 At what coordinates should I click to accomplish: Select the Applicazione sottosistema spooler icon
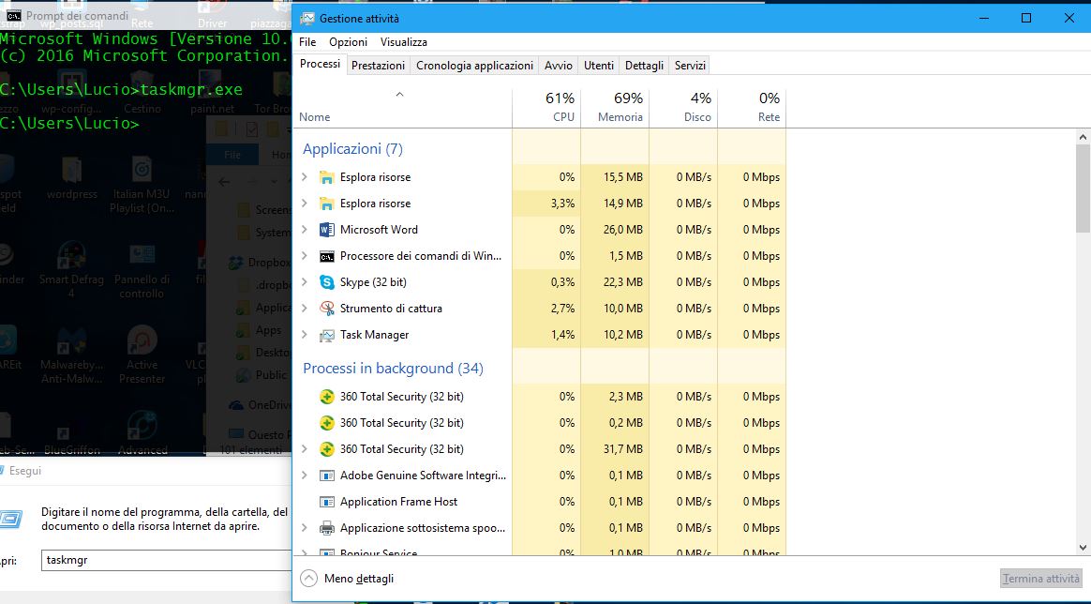(326, 528)
